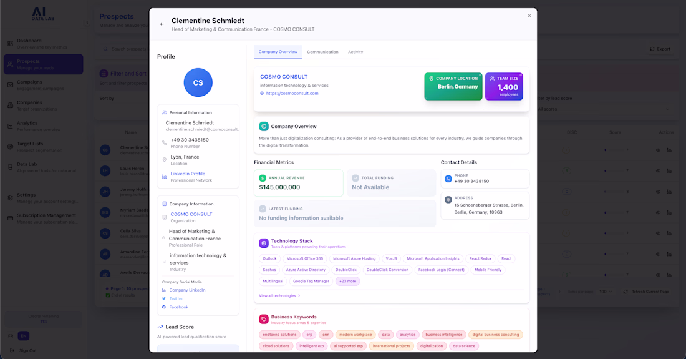Click the Company Information building icon
This screenshot has height=359, width=686.
165,204
